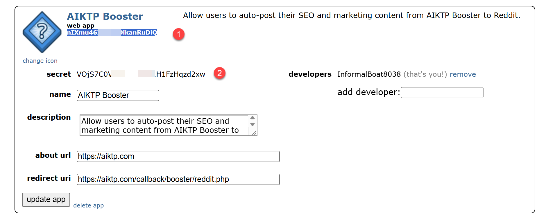Click the InformalBoat8038 developer name
Image resolution: width=539 pixels, height=222 pixels.
[369, 74]
